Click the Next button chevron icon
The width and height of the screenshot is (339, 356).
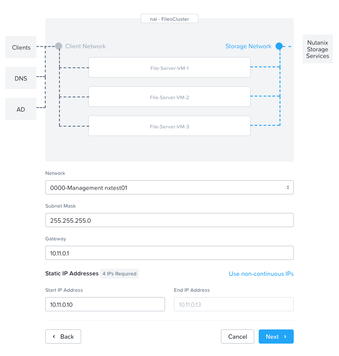tap(285, 337)
